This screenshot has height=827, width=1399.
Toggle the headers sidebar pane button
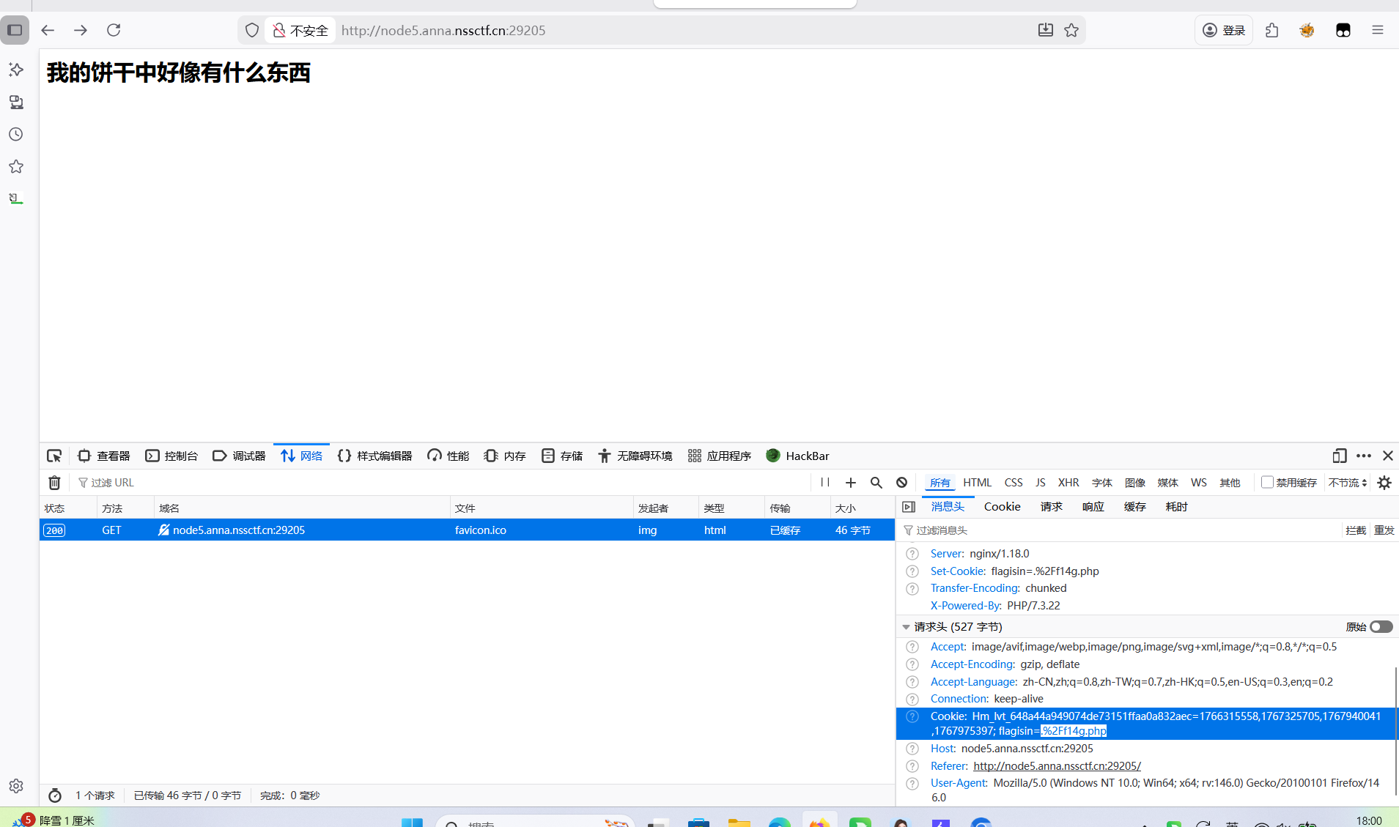pos(909,507)
